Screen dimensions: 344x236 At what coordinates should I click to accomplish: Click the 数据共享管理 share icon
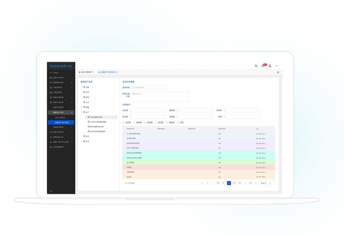pyautogui.click(x=51, y=132)
